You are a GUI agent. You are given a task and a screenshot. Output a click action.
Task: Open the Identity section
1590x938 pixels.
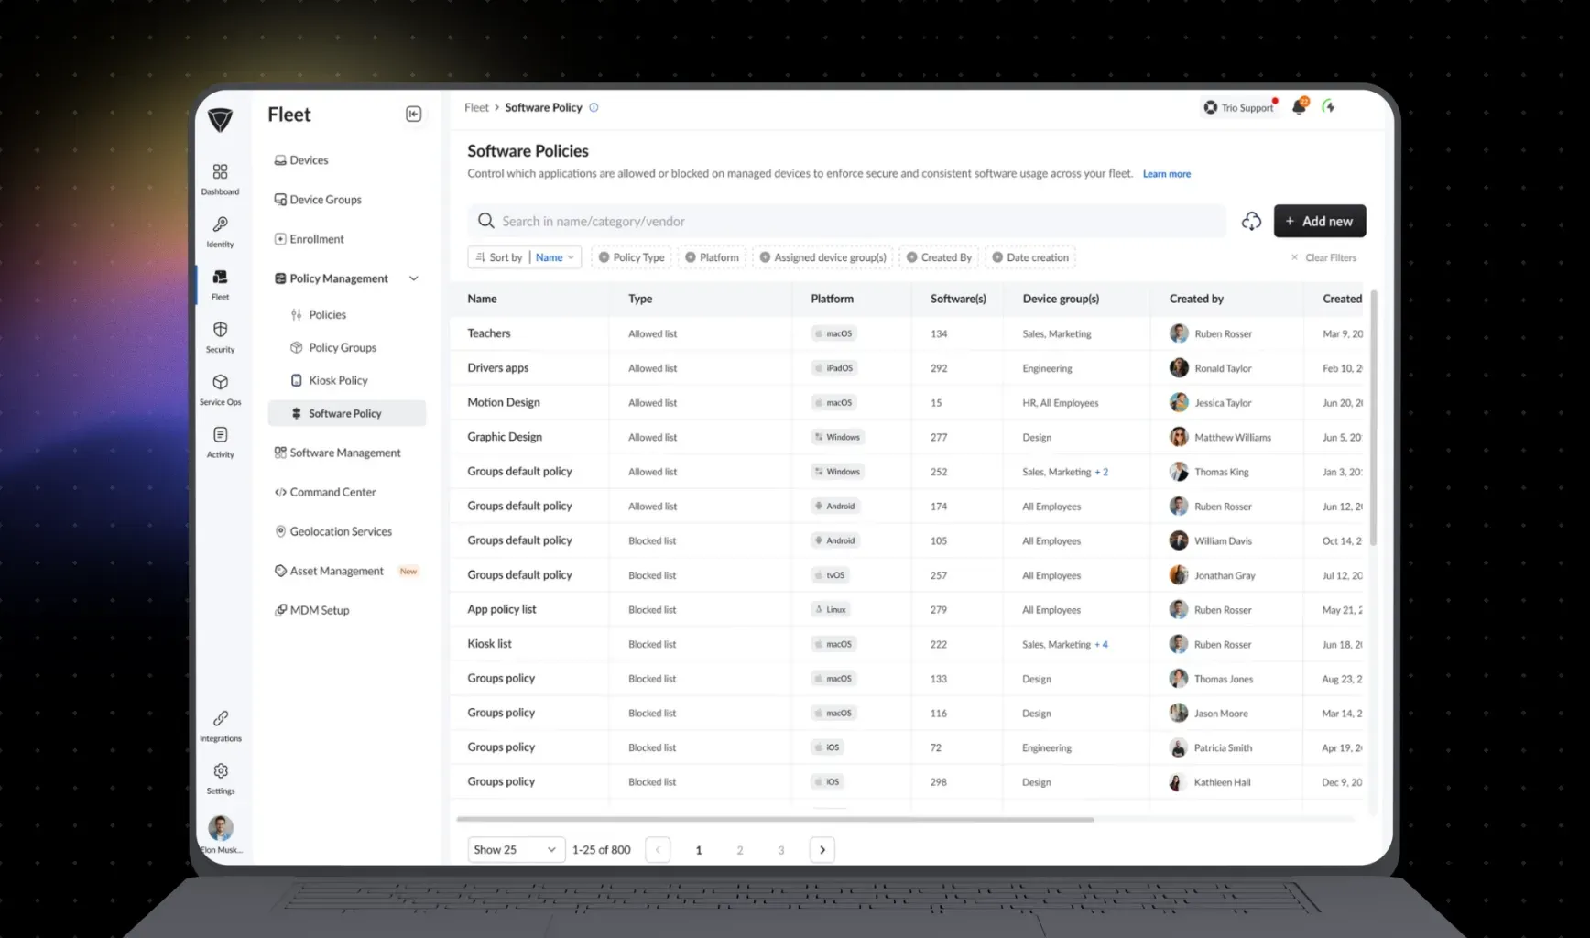point(220,232)
